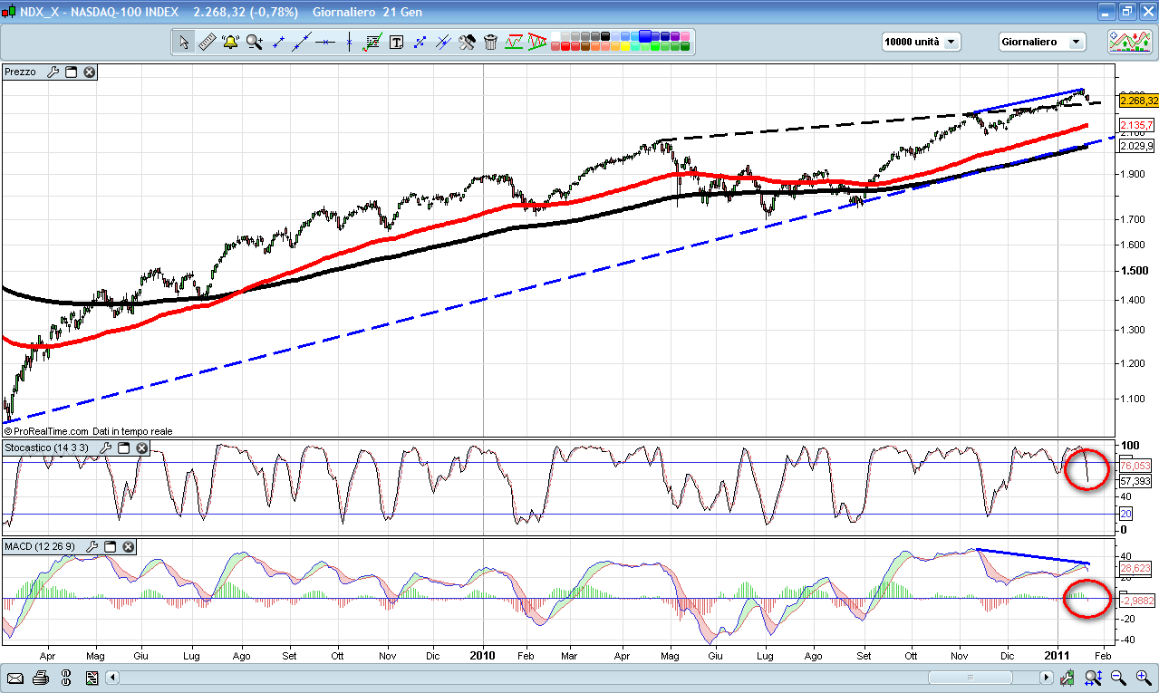Image resolution: width=1159 pixels, height=693 pixels.
Task: Open the alarm bell alert tool
Action: point(230,42)
